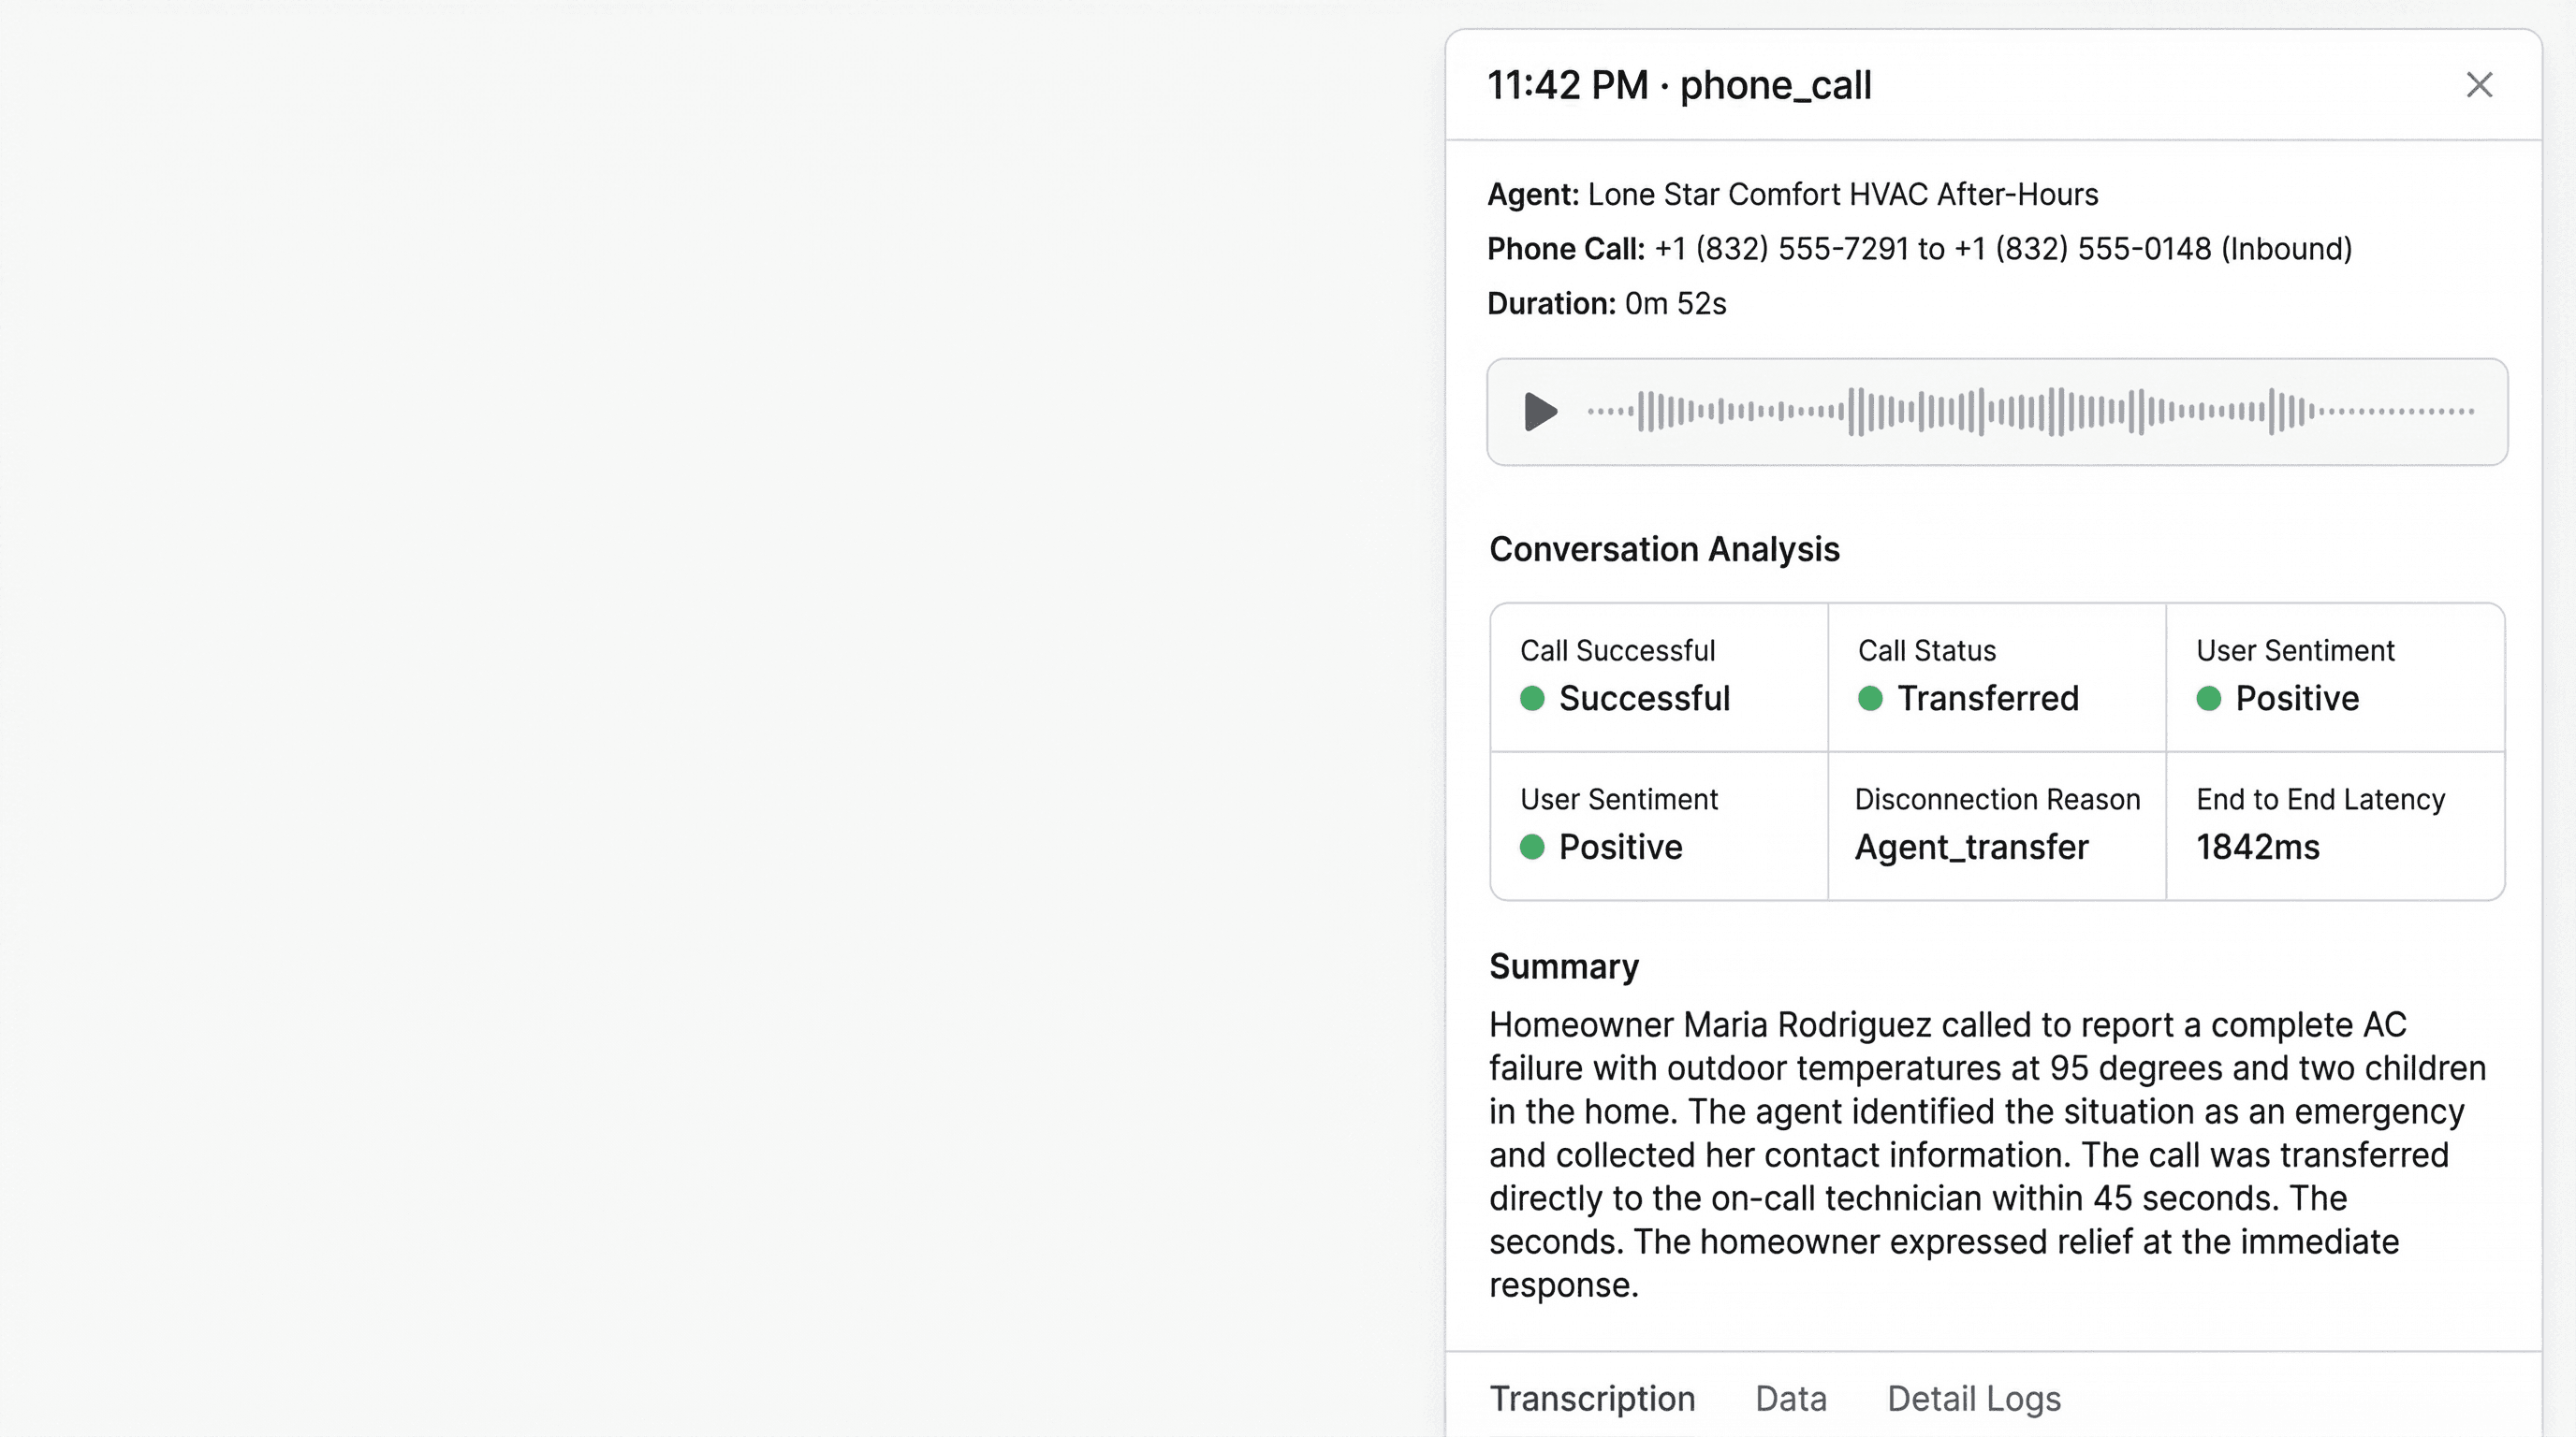Click the Positive sentiment dot in bottom row
Screen dimensions: 2576x1437
(1531, 848)
